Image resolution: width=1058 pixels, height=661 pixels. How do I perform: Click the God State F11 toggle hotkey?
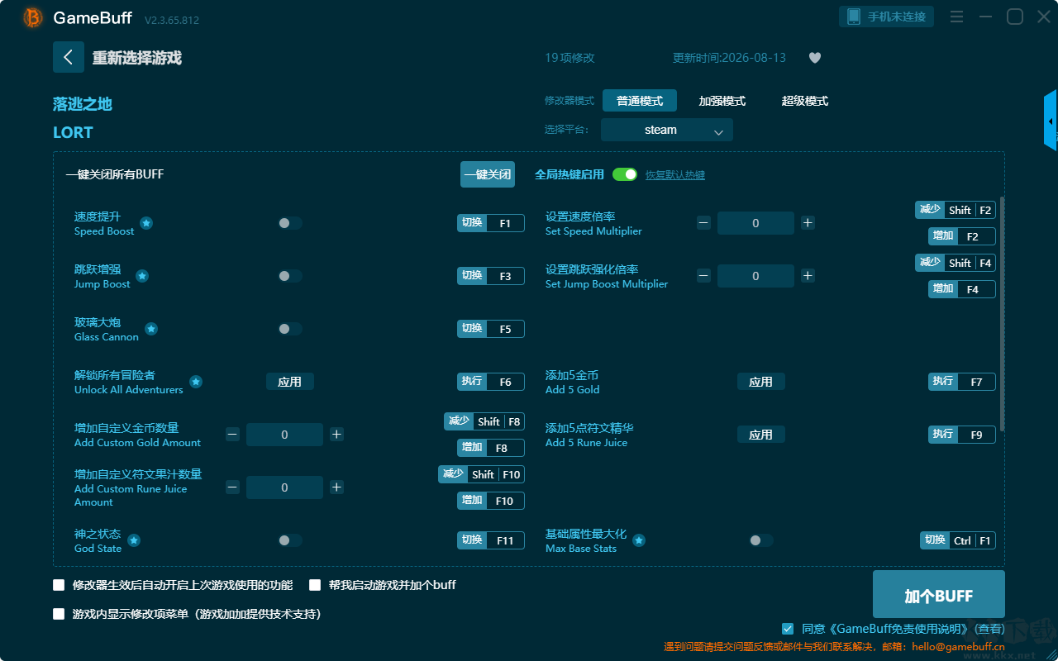coord(491,540)
